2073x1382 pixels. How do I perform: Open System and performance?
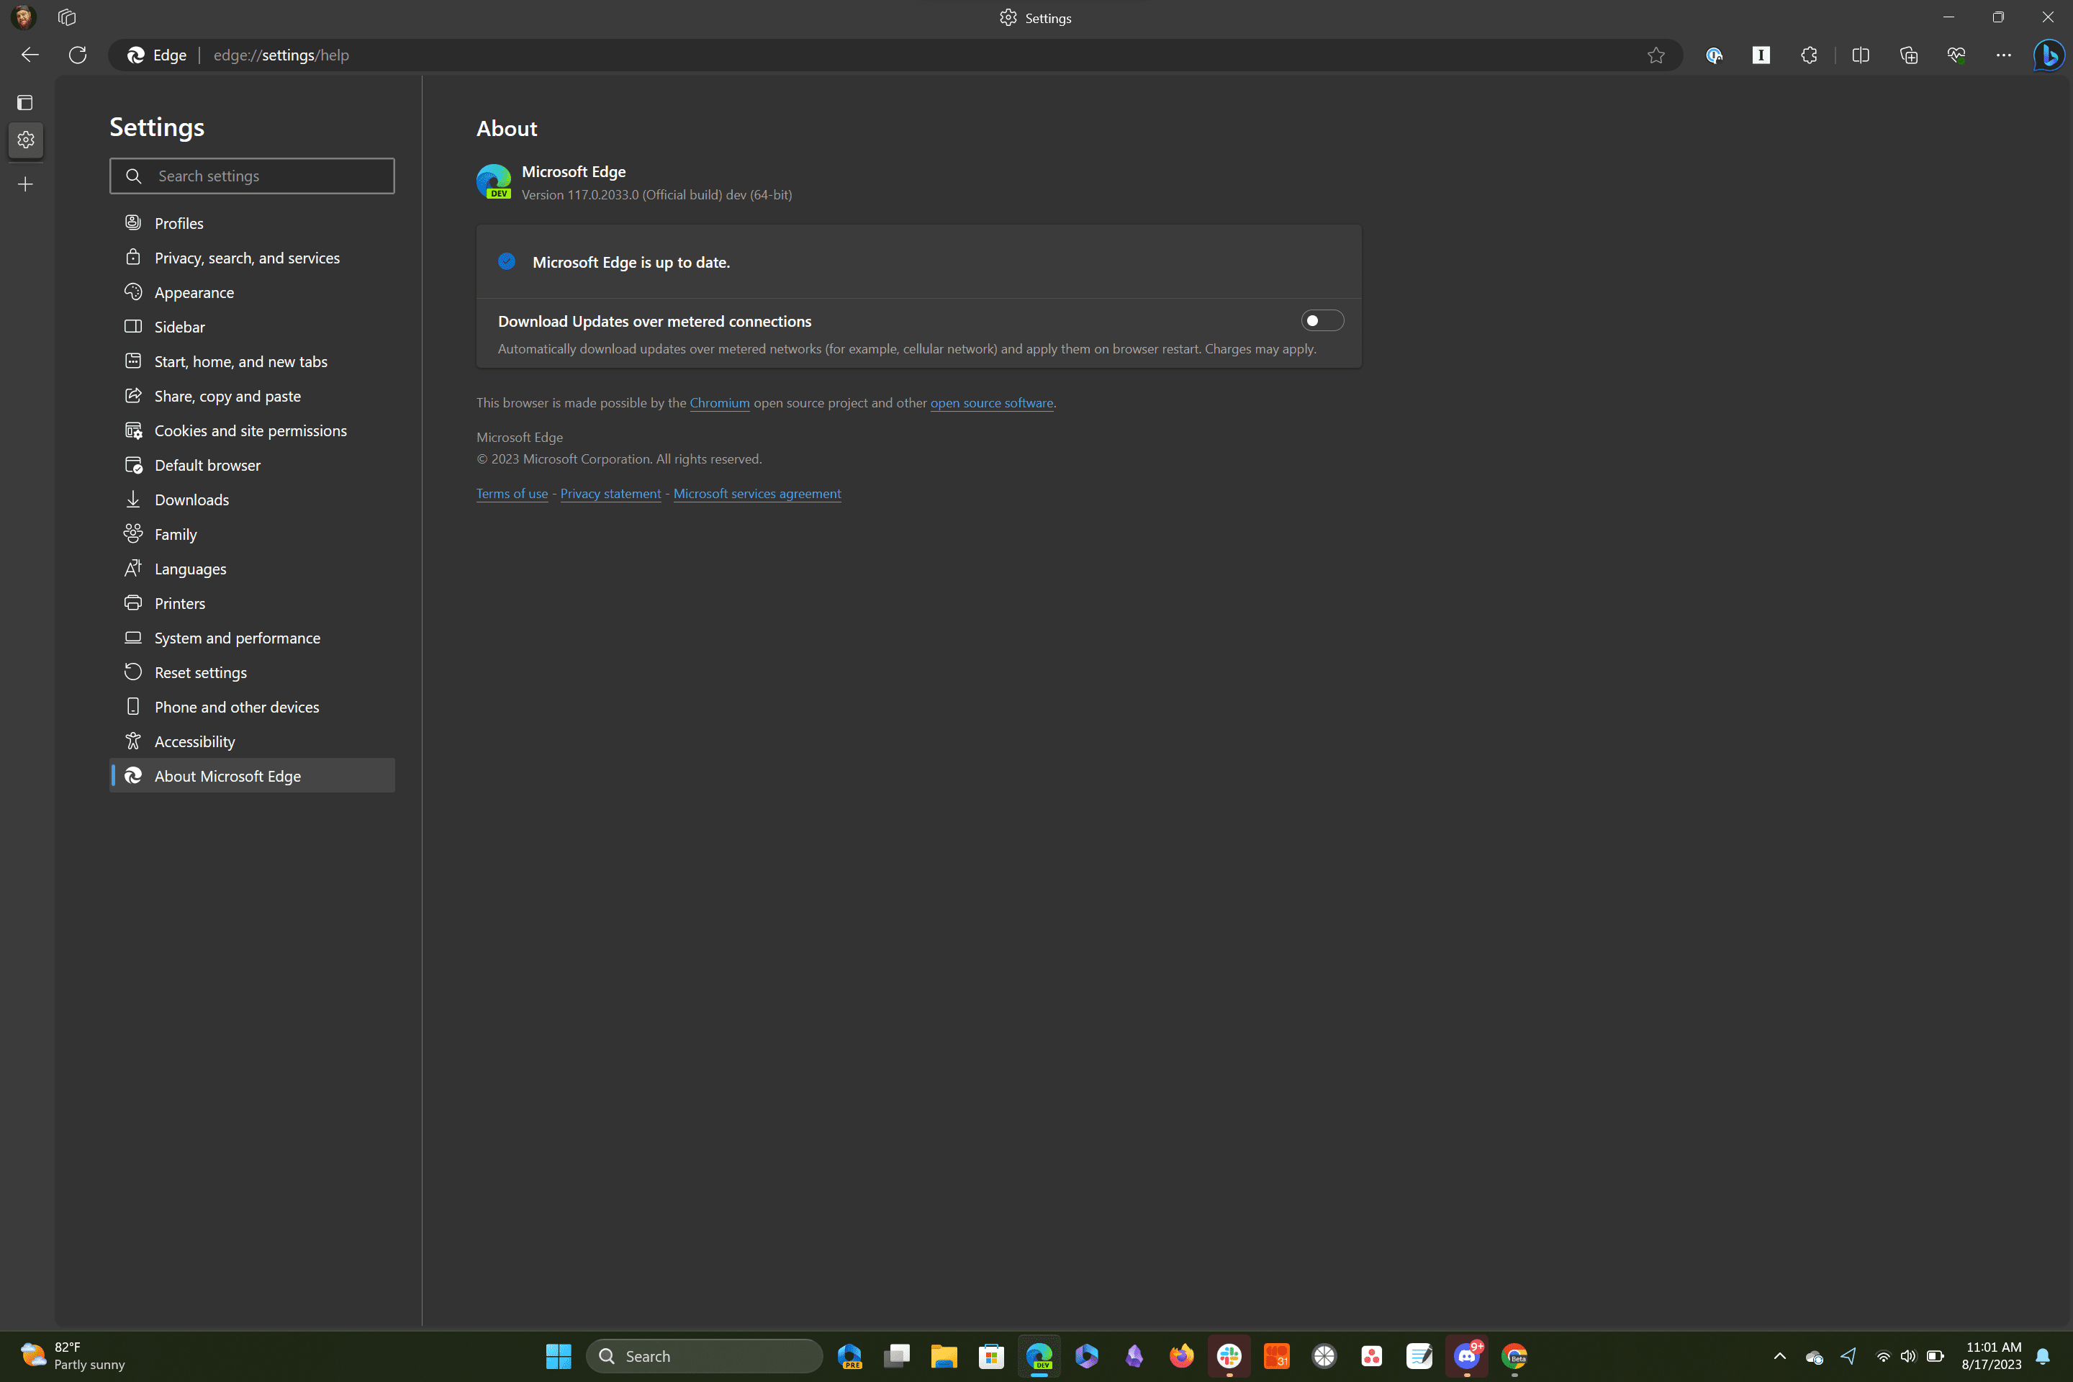252,637
